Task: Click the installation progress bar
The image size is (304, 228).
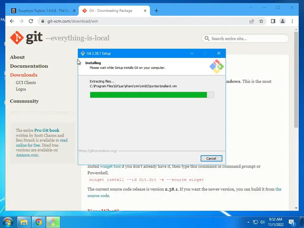Action: point(152,95)
